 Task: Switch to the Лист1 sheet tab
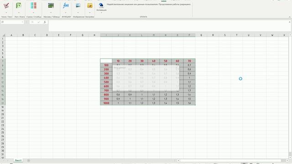(18, 160)
